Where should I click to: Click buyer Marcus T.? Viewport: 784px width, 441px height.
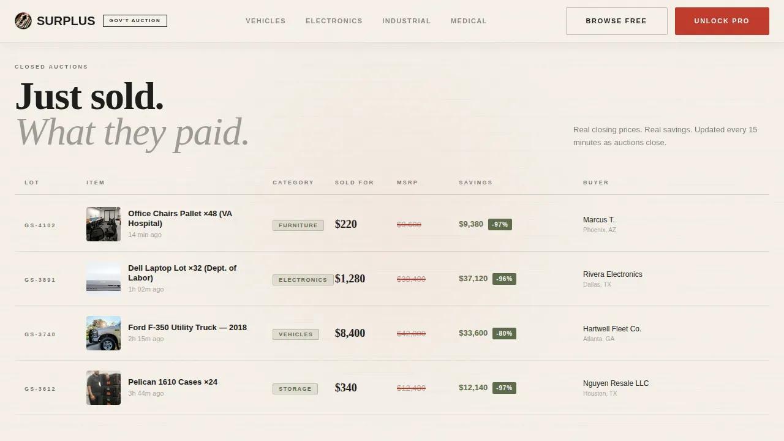tap(599, 220)
